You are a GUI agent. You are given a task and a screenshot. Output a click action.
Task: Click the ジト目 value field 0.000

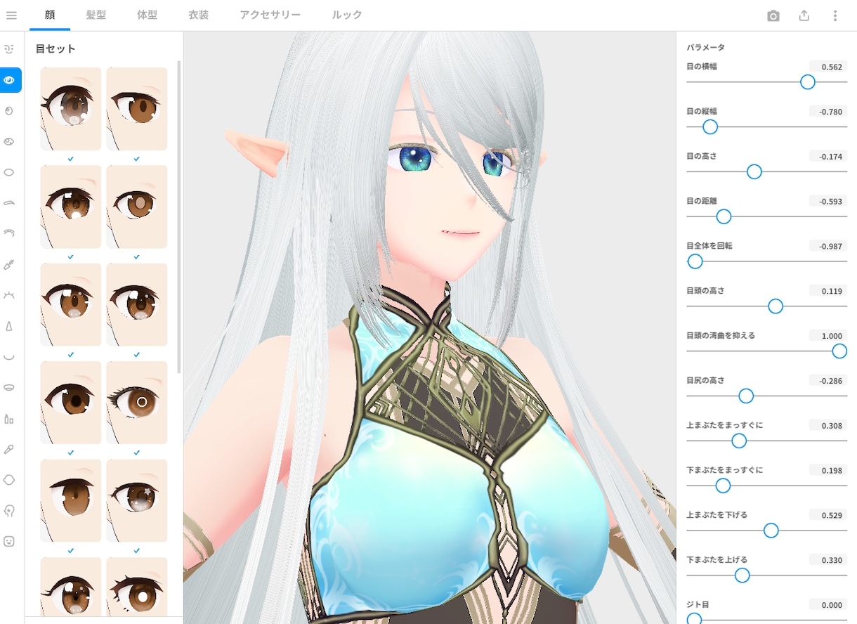[x=827, y=605]
